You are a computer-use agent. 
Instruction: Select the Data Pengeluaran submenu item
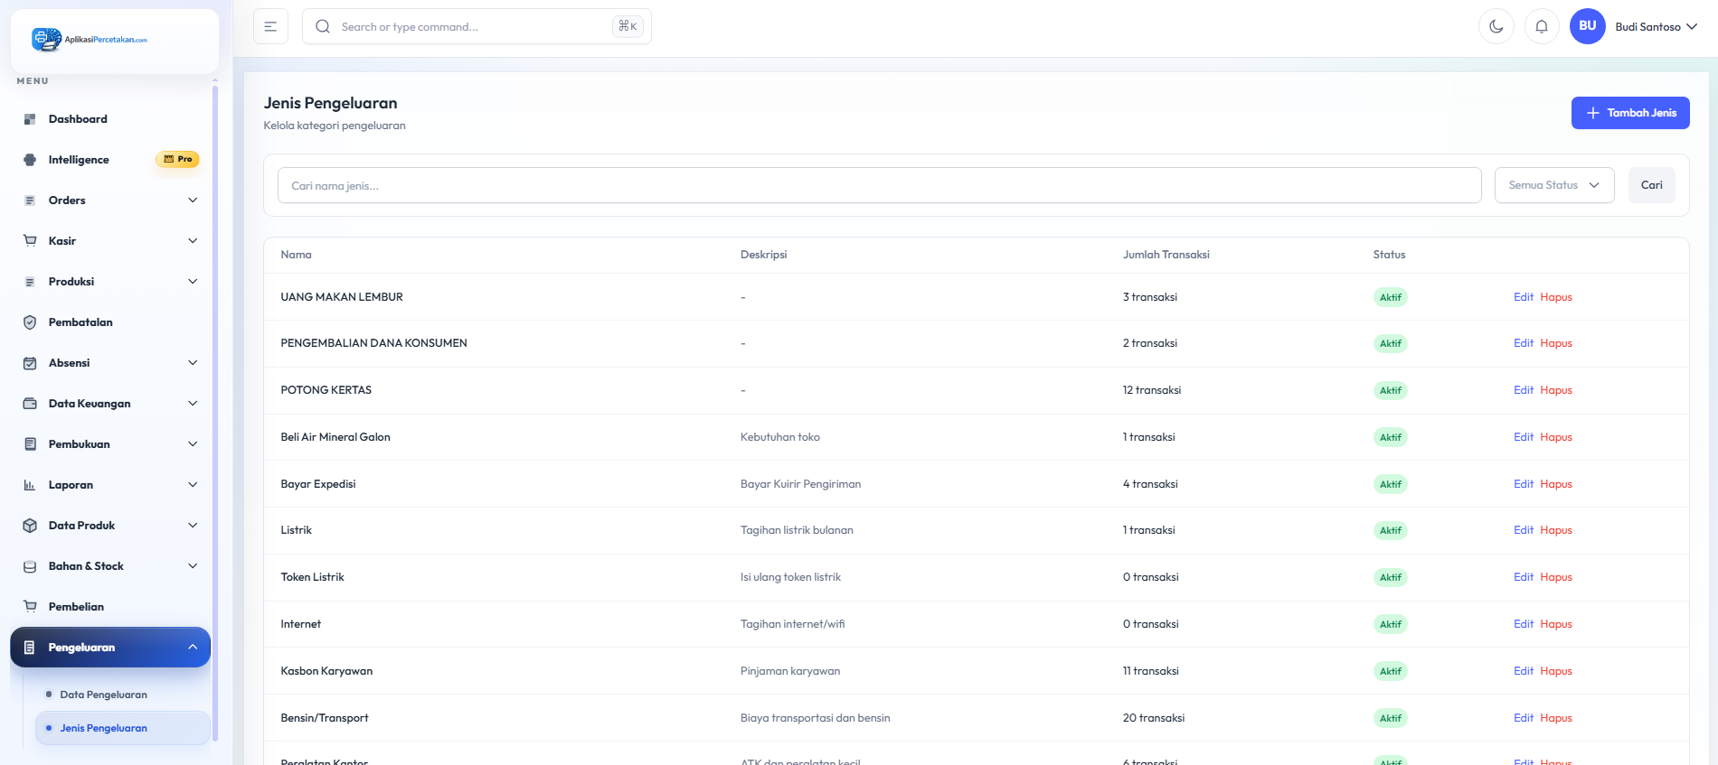[x=123, y=695]
